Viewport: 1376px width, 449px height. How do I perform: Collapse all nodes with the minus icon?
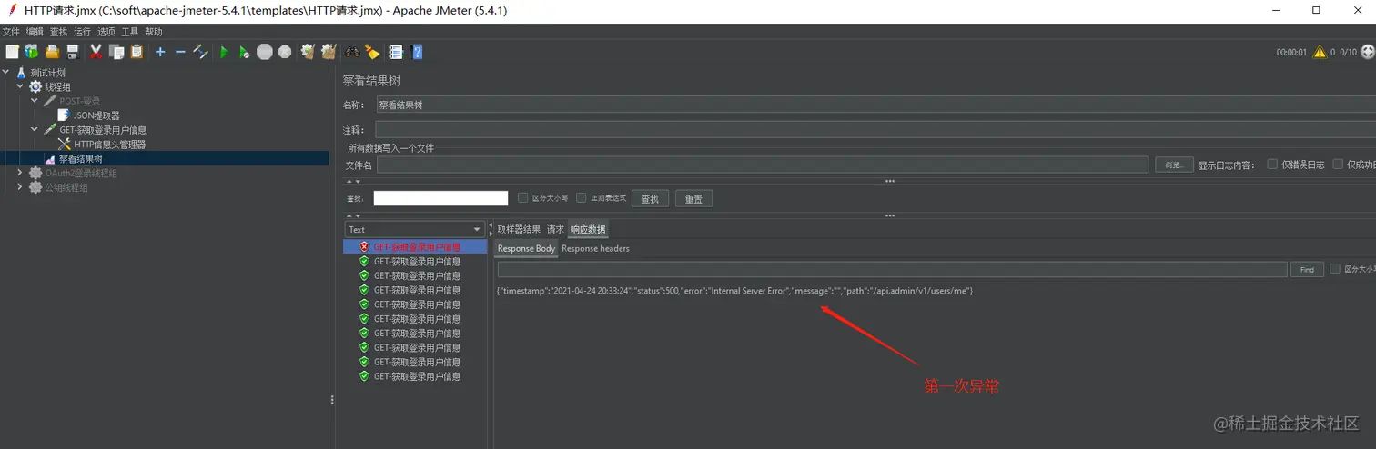[180, 52]
